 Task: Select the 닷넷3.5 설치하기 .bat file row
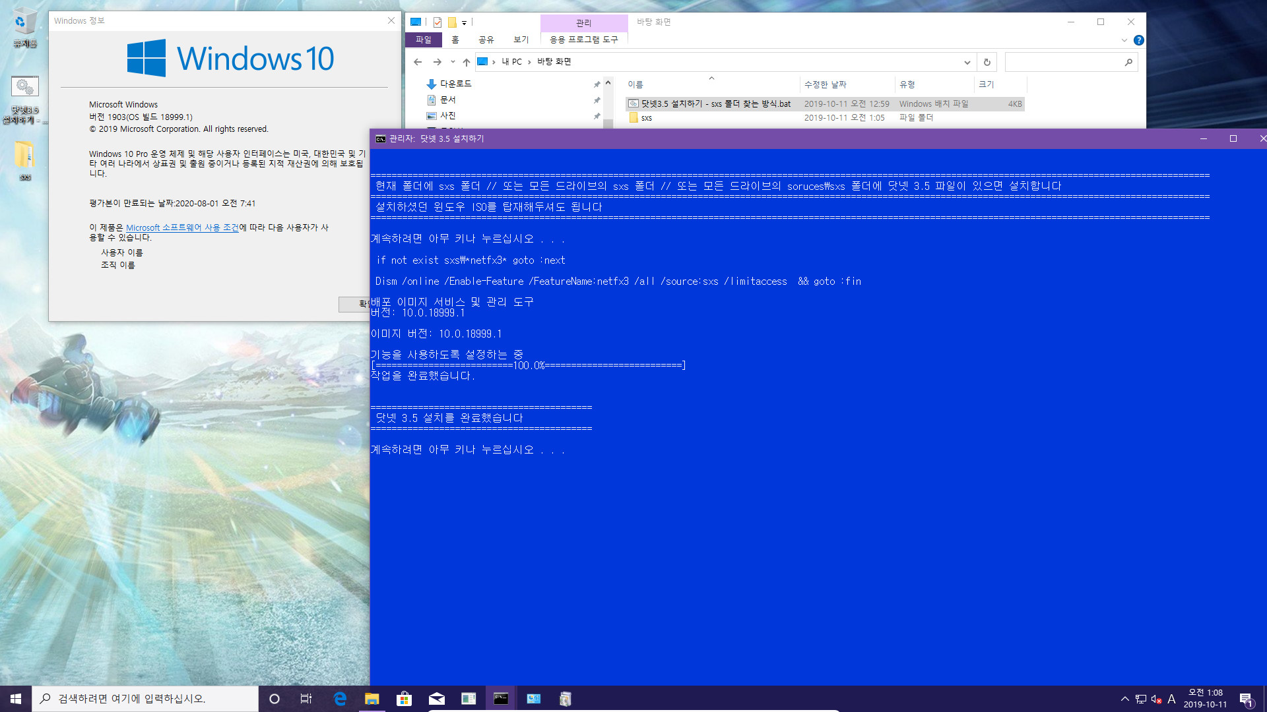825,104
